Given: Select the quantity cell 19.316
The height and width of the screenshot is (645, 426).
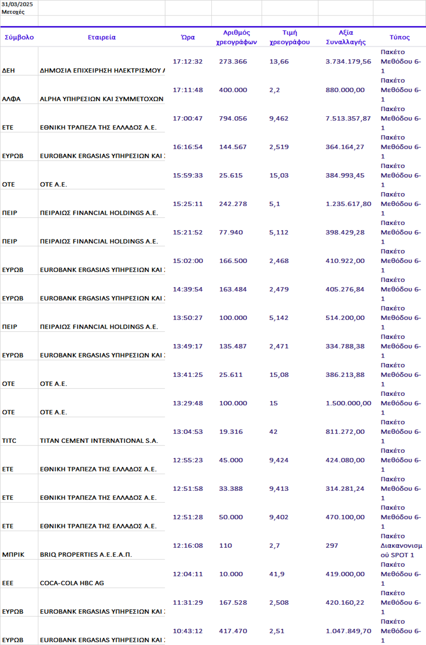Looking at the screenshot, I should (231, 432).
